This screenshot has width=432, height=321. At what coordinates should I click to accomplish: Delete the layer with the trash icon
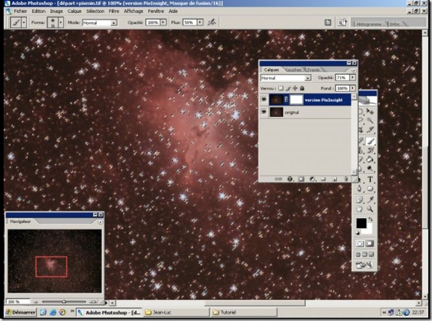[346, 179]
